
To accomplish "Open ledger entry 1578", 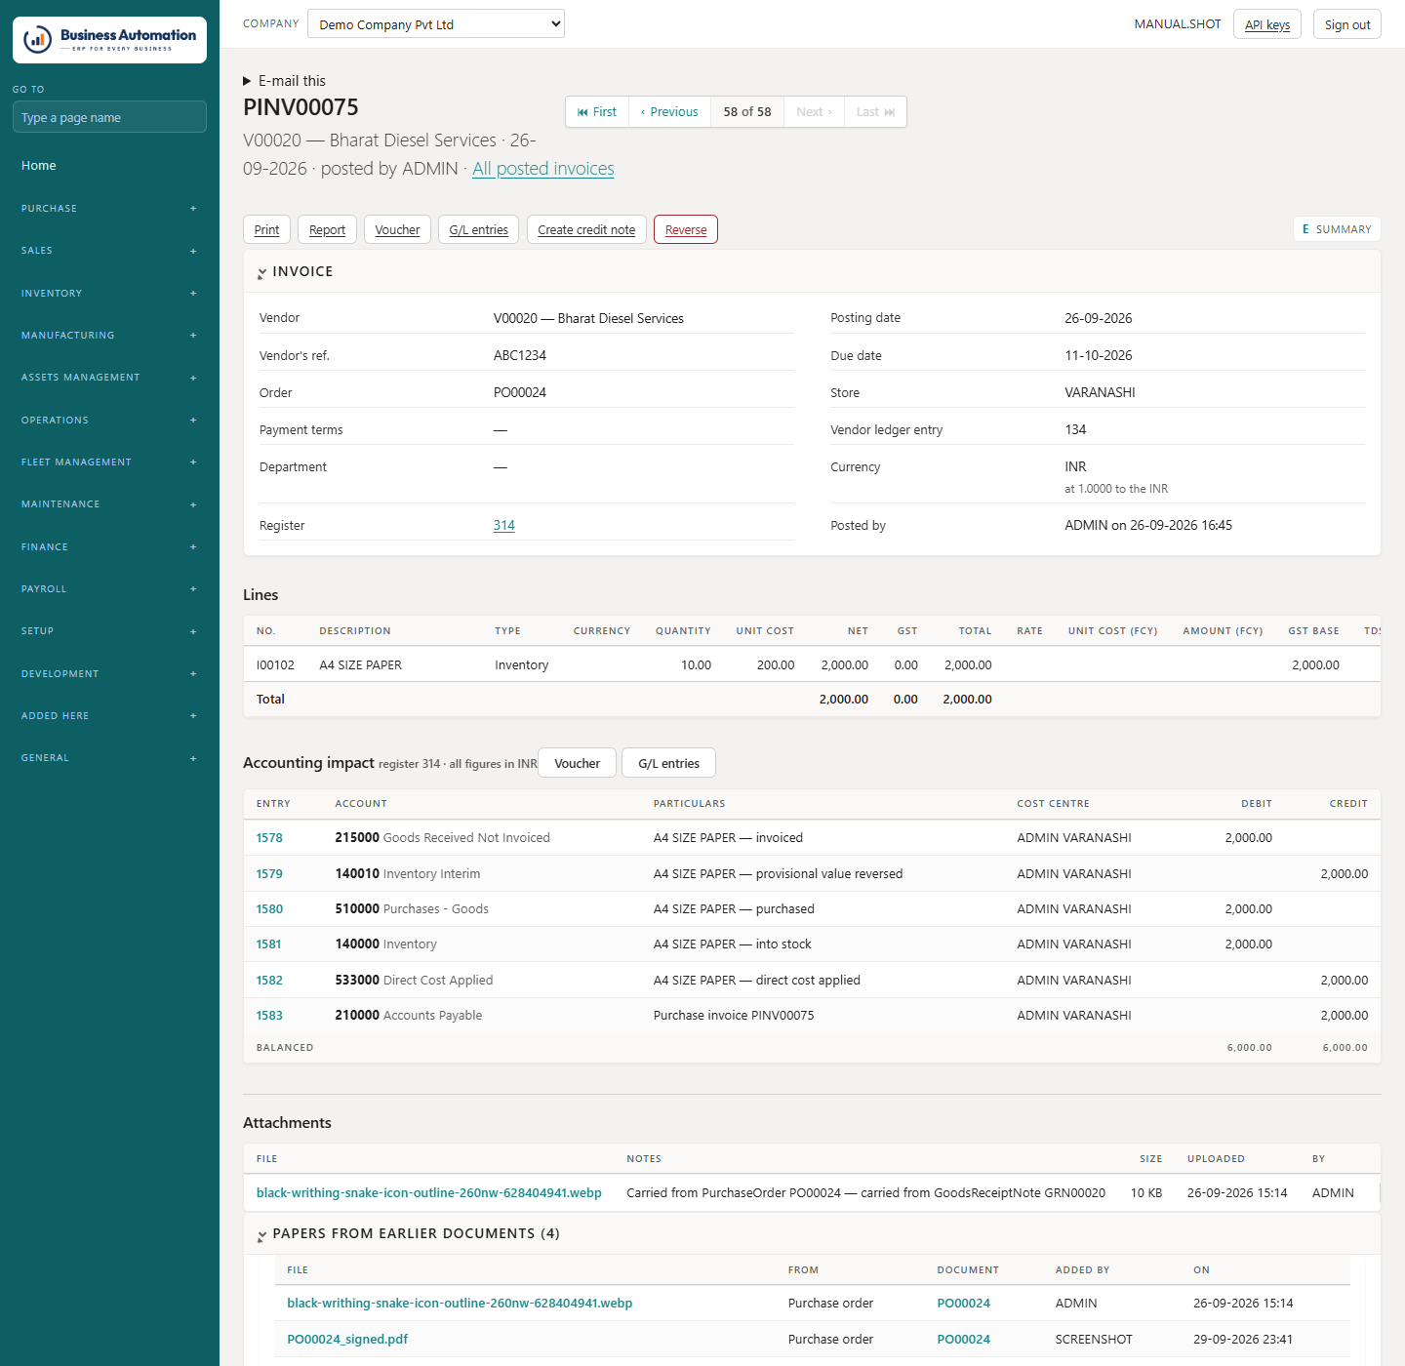I will (x=269, y=838).
